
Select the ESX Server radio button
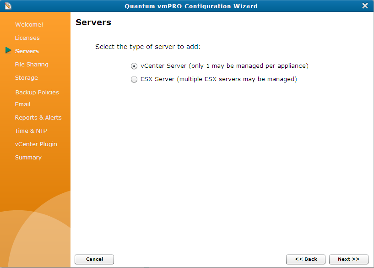pos(134,79)
